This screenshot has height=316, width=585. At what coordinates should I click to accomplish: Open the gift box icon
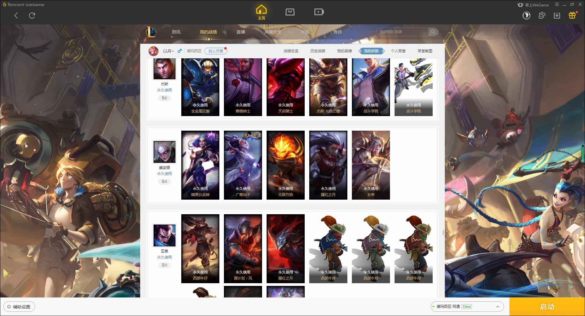pos(573,15)
